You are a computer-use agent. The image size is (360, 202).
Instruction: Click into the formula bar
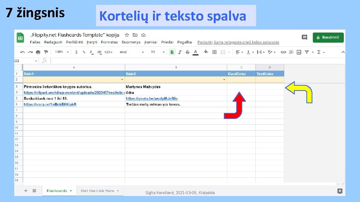[x=198, y=61]
